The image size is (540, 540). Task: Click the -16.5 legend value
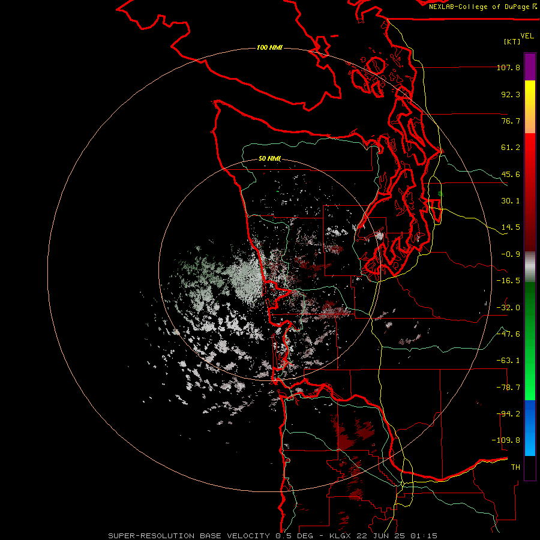508,281
